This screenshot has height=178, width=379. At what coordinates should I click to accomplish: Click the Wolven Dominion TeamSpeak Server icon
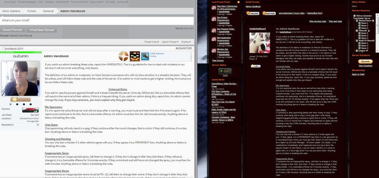pos(354,15)
